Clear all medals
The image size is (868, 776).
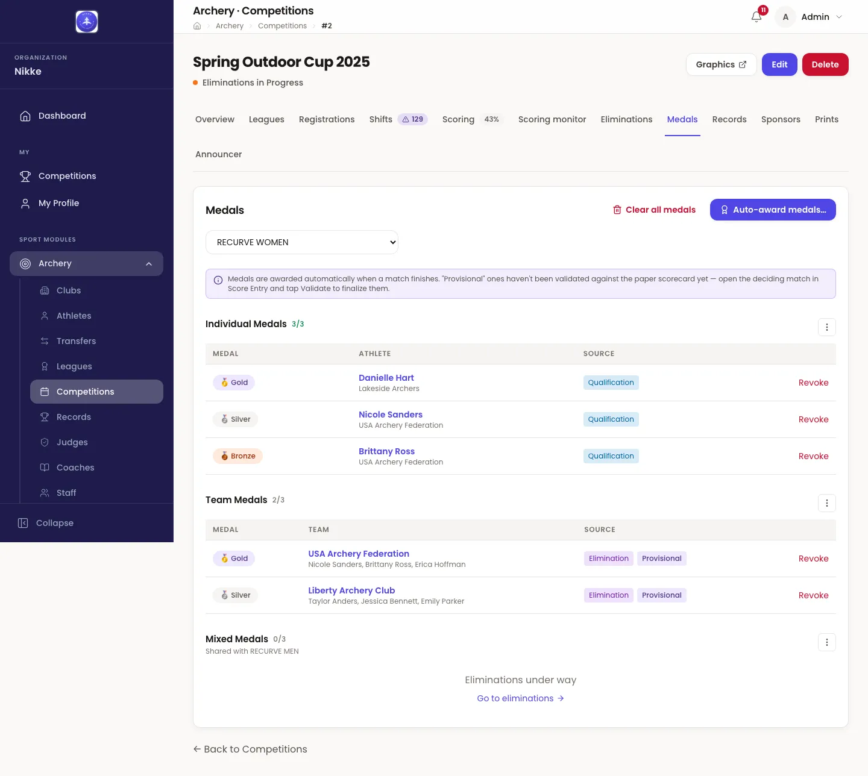pos(654,210)
